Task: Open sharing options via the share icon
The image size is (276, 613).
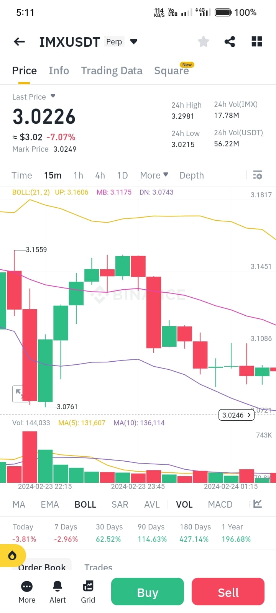Action: click(230, 41)
